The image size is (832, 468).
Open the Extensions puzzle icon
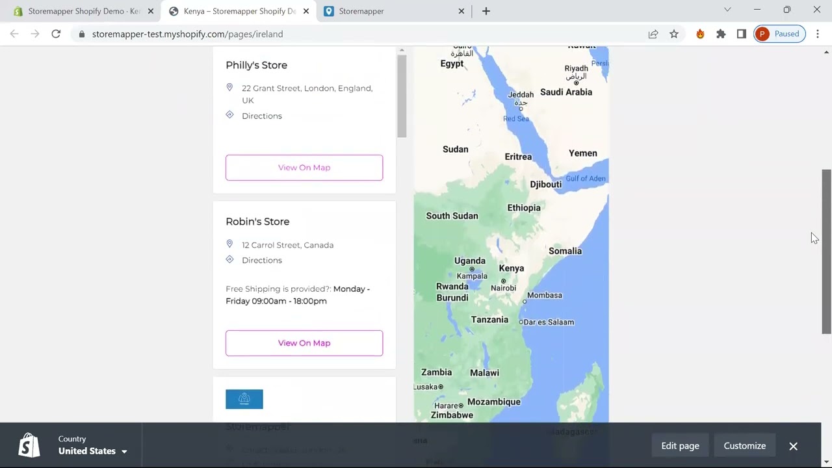tap(721, 34)
